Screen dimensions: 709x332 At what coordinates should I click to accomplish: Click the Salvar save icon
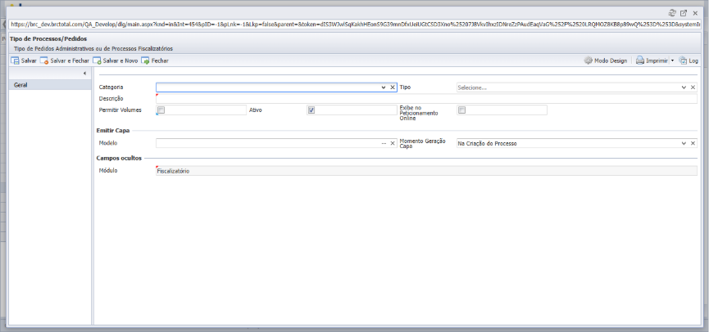[15, 61]
